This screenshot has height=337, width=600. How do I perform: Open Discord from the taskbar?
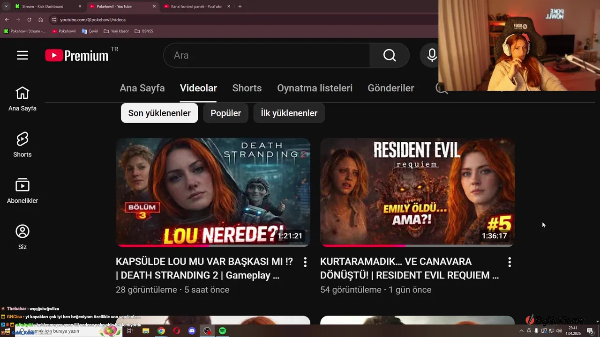[192, 331]
